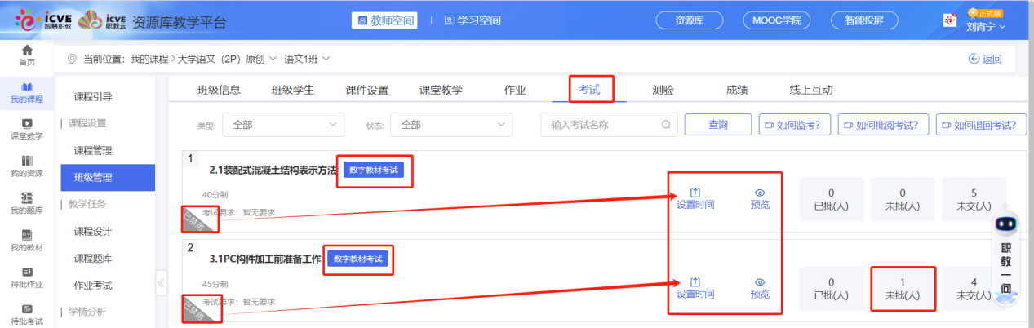Open 课程题库 in the left menu
Screen dimensions: 1034x328
93,258
